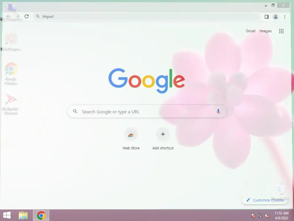Minimize the Chrome window
Screen dimensions: 294x221
pyautogui.click(x=266, y=5)
